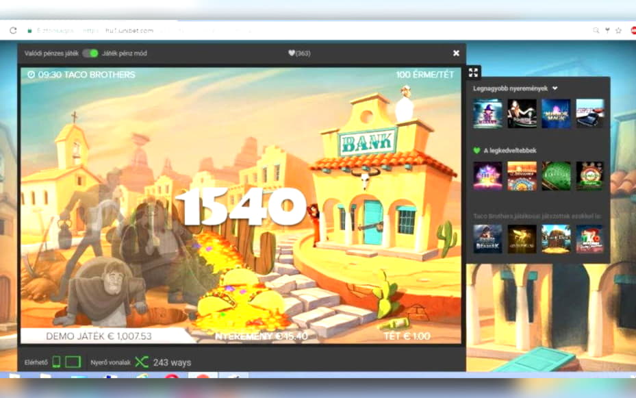Screen dimensions: 636x398
Task: Click the unibet.com address bar
Action: tap(130, 30)
